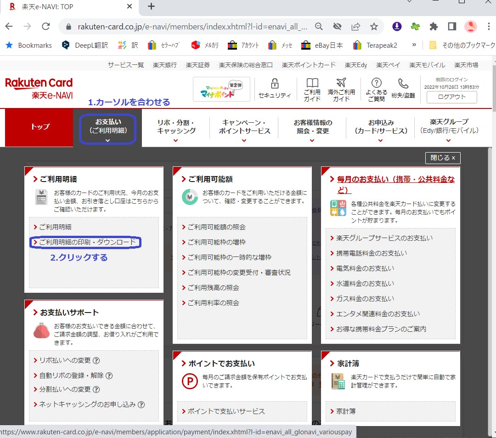Click the 楽天証券 top link

(197, 65)
